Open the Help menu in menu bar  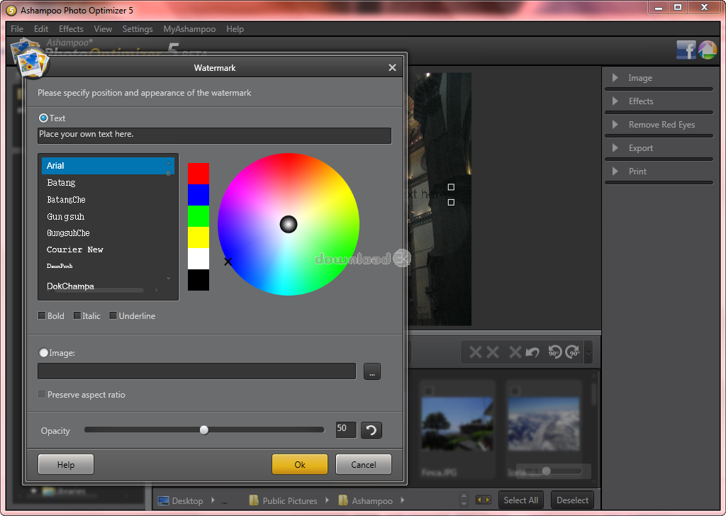[235, 28]
